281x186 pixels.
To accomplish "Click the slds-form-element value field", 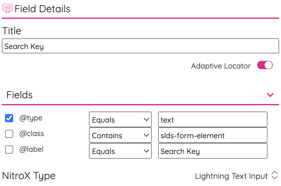I will [213, 135].
